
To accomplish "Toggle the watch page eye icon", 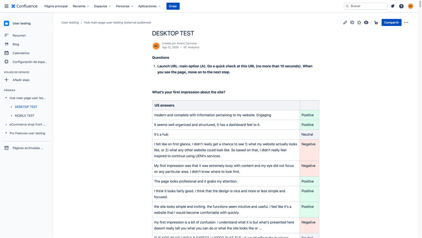I will (366, 23).
